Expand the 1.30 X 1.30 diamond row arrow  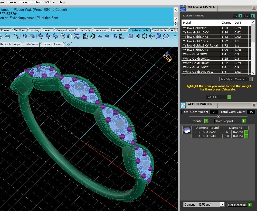point(246,136)
